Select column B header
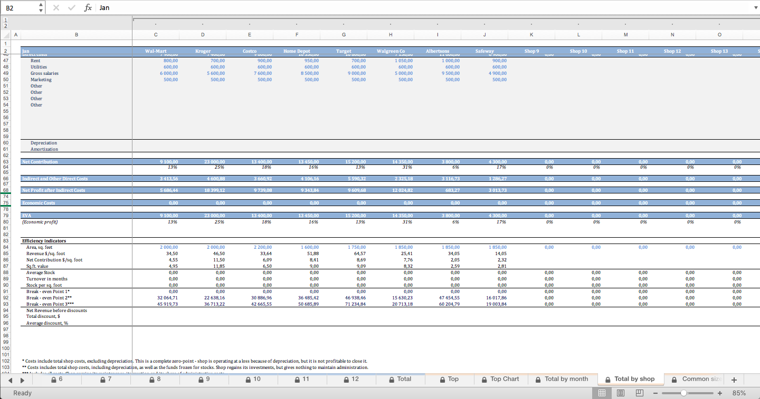 [76, 35]
